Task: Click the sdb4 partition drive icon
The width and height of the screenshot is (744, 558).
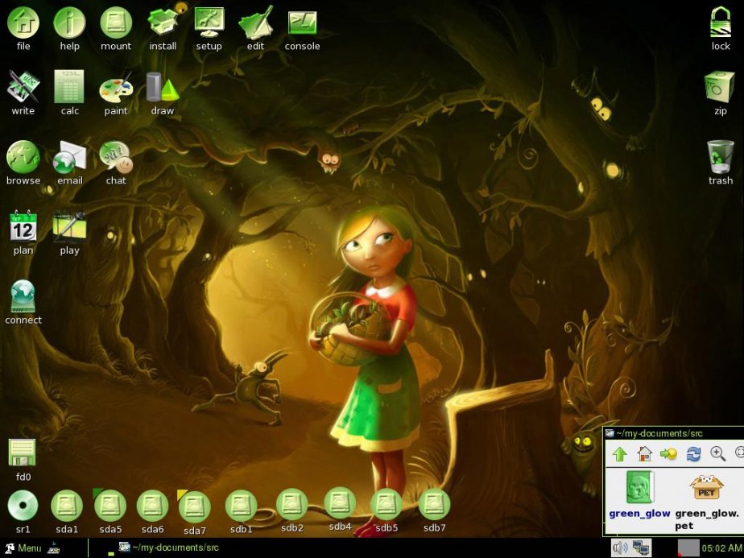Action: coord(340,503)
